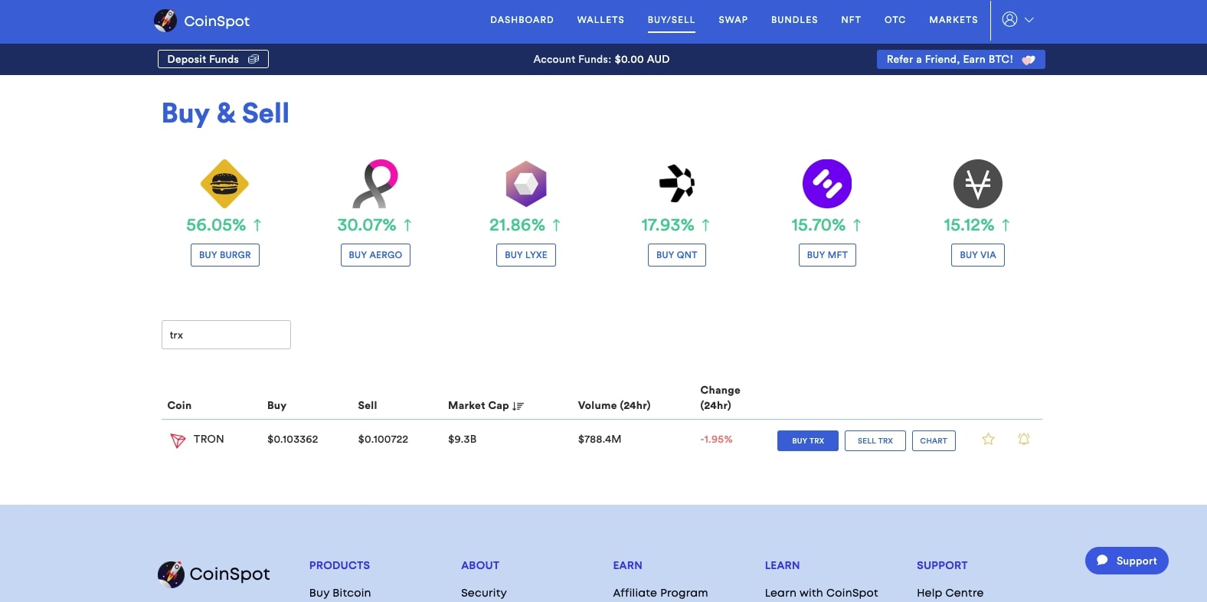Open Security footer link
Viewport: 1207px width, 602px height.
pos(484,593)
